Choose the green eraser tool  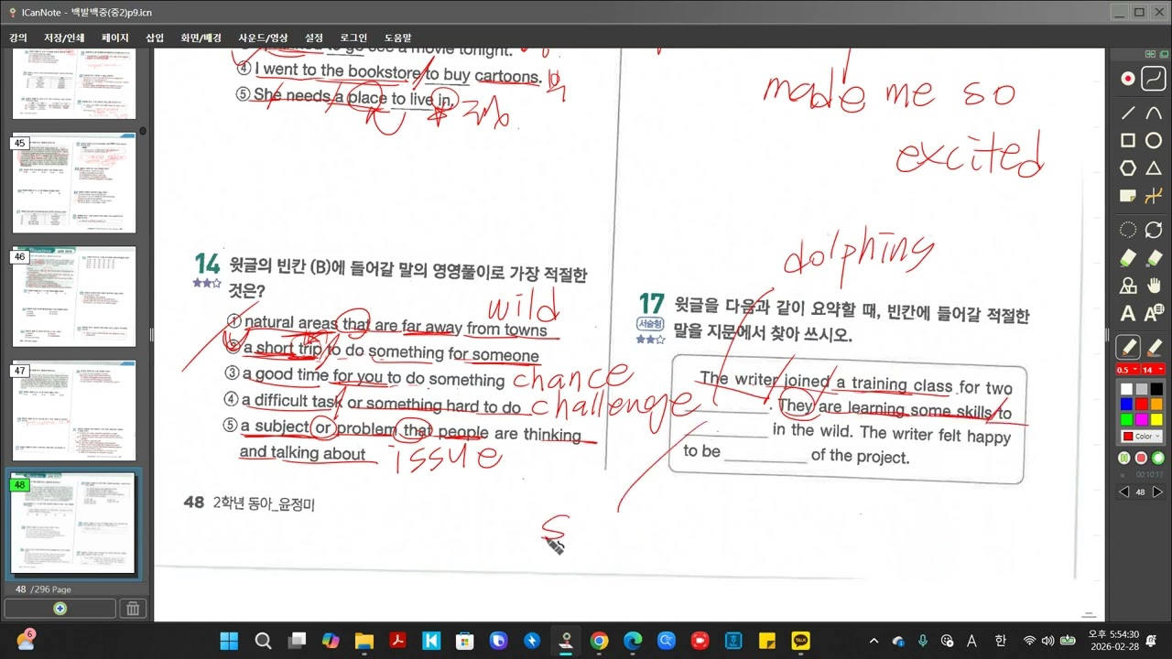pos(1128,258)
